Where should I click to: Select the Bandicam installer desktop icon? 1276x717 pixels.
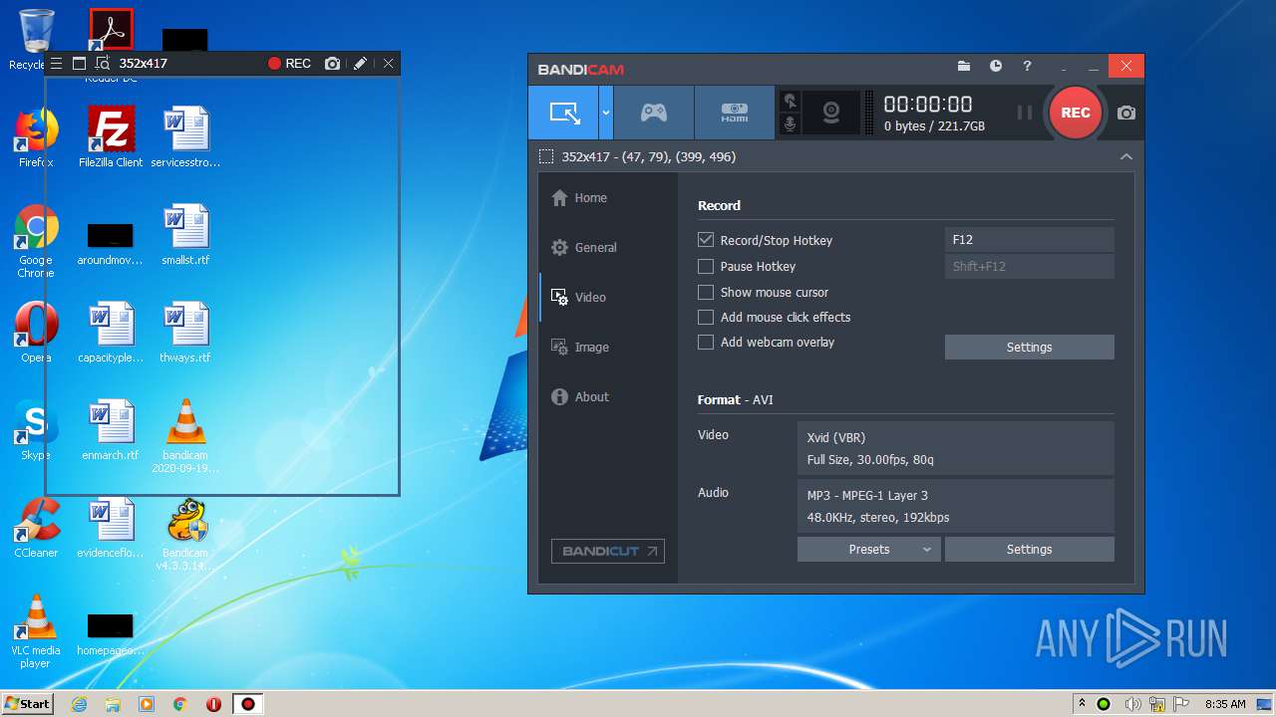click(x=185, y=534)
